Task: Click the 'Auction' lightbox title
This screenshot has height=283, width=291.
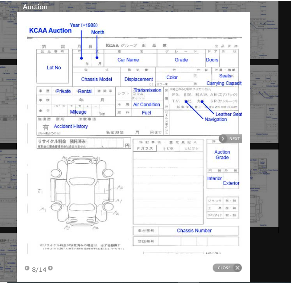Action: [x=35, y=7]
